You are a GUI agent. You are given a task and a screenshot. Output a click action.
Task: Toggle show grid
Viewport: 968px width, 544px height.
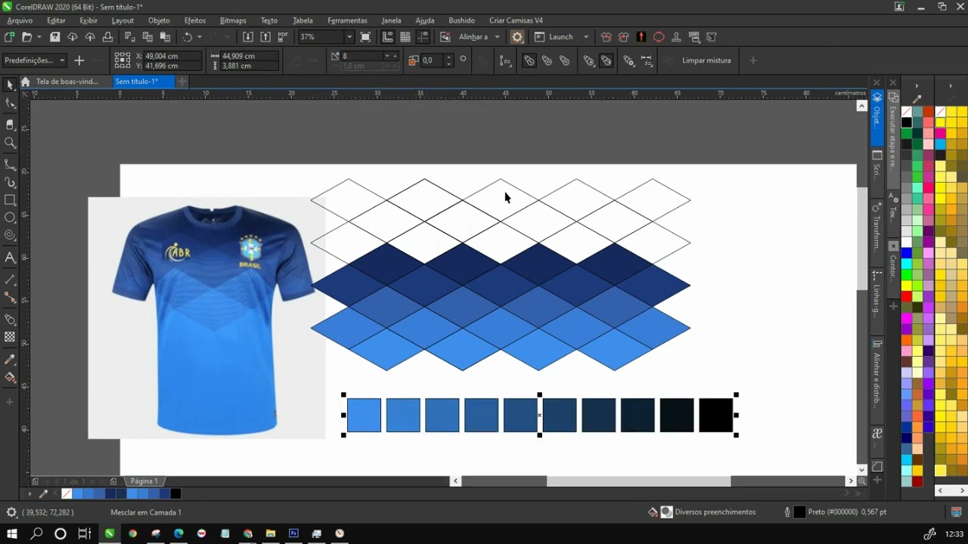[x=405, y=36]
